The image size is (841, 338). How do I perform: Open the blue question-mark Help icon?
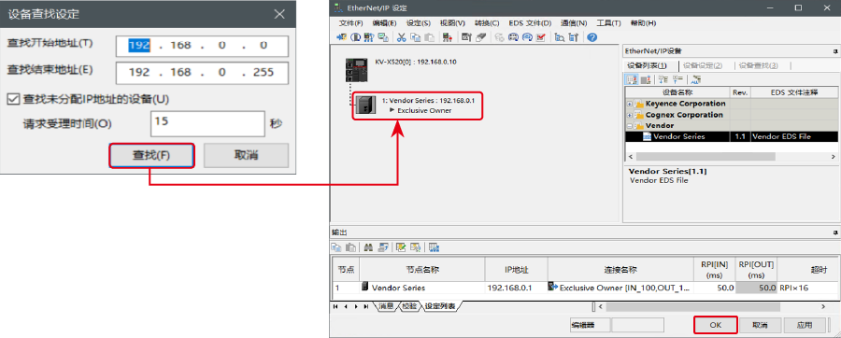pos(592,37)
